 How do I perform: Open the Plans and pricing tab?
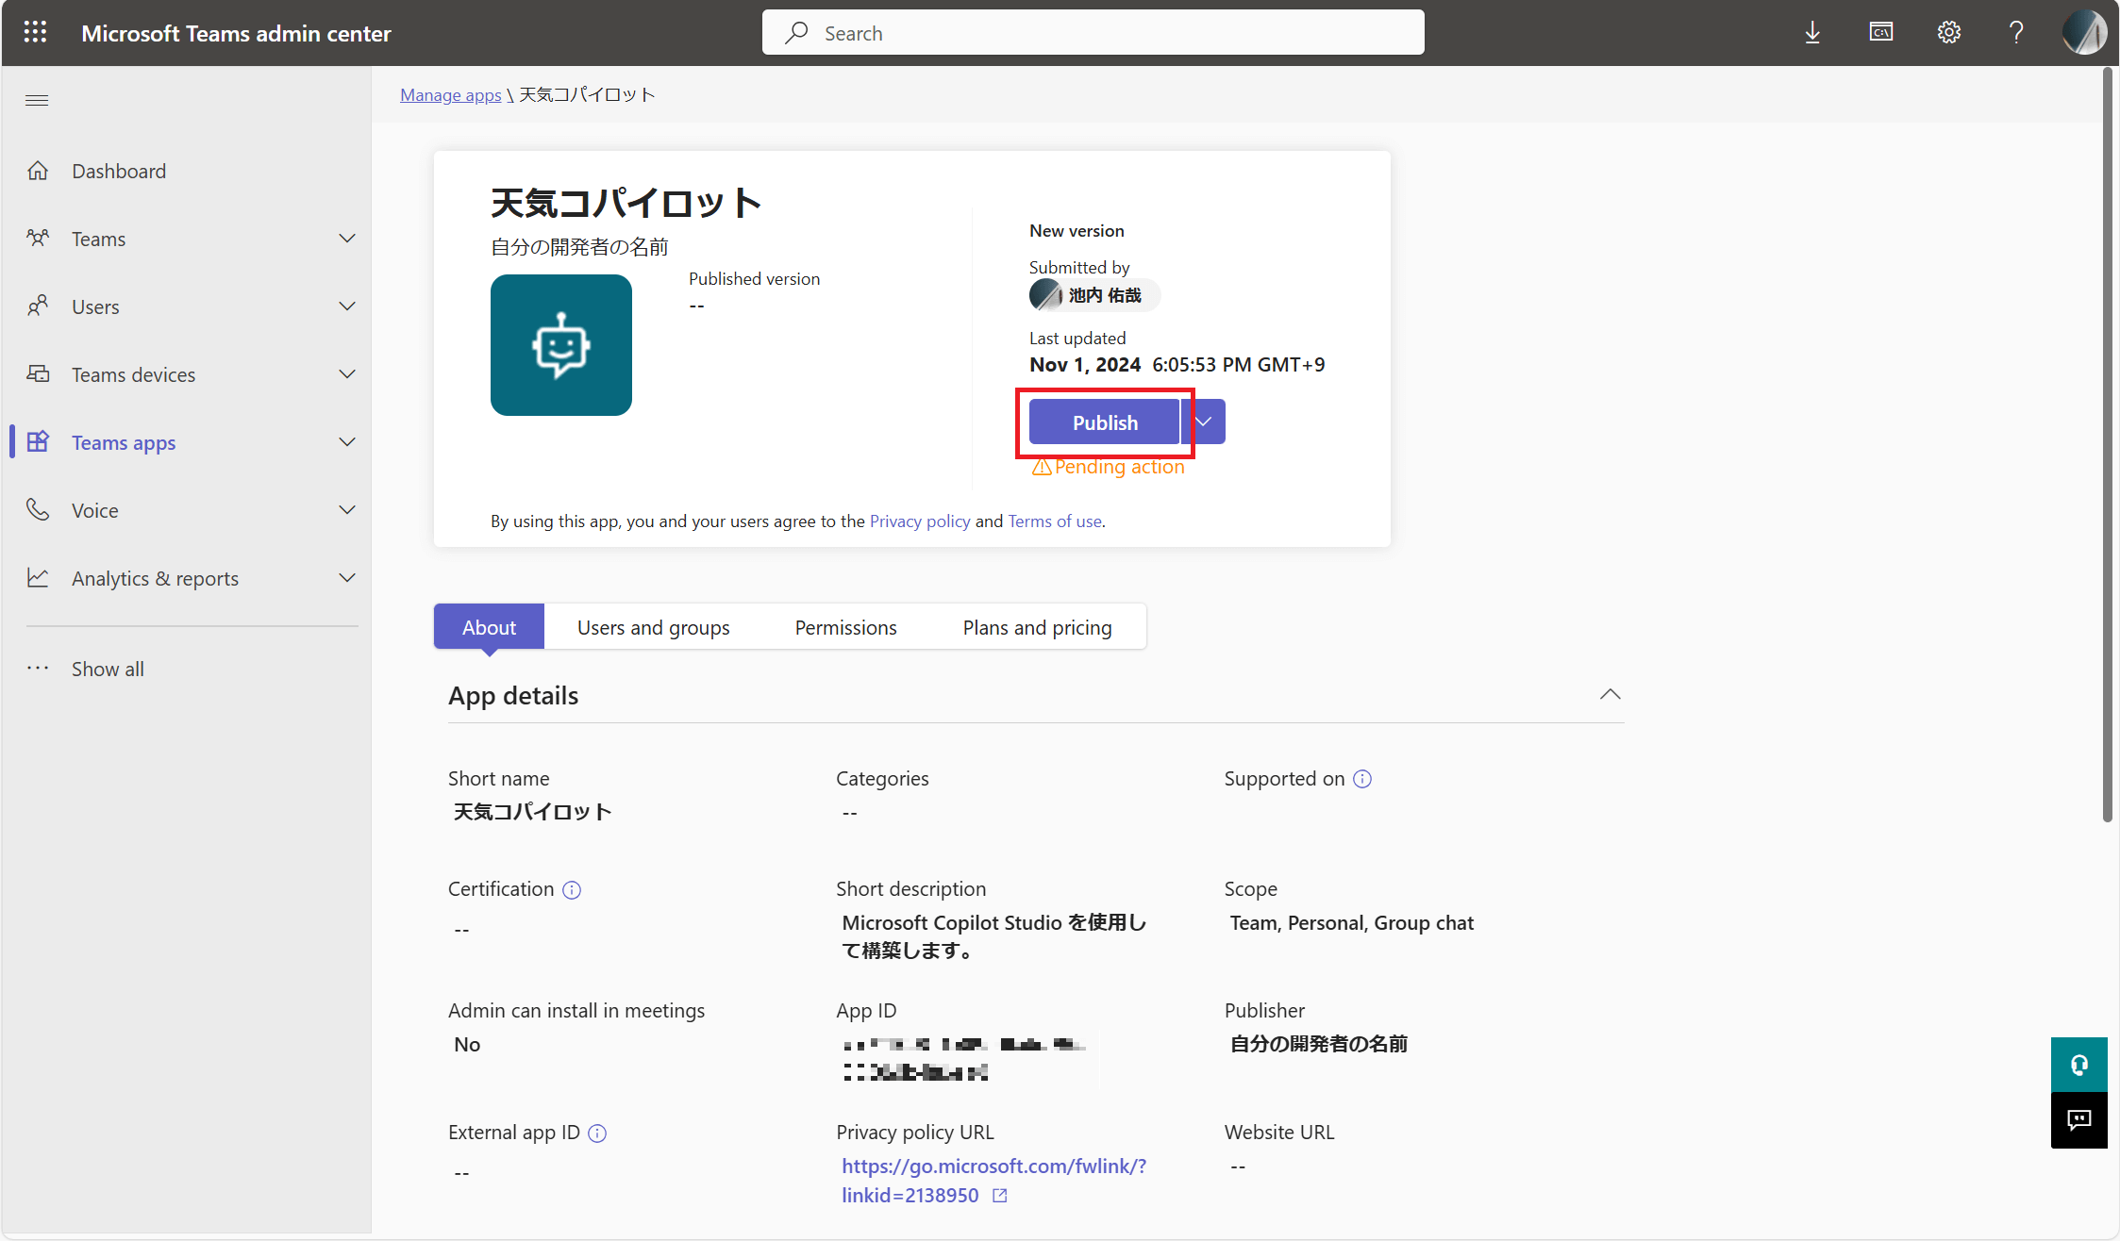[1037, 627]
